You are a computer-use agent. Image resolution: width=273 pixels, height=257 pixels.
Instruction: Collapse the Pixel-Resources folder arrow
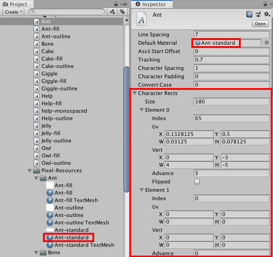coord(29,171)
